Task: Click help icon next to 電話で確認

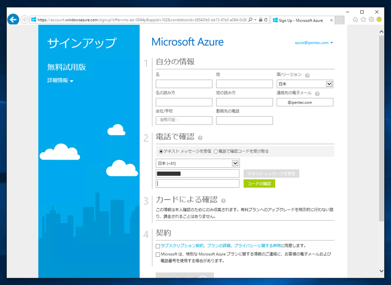Action: (200, 138)
